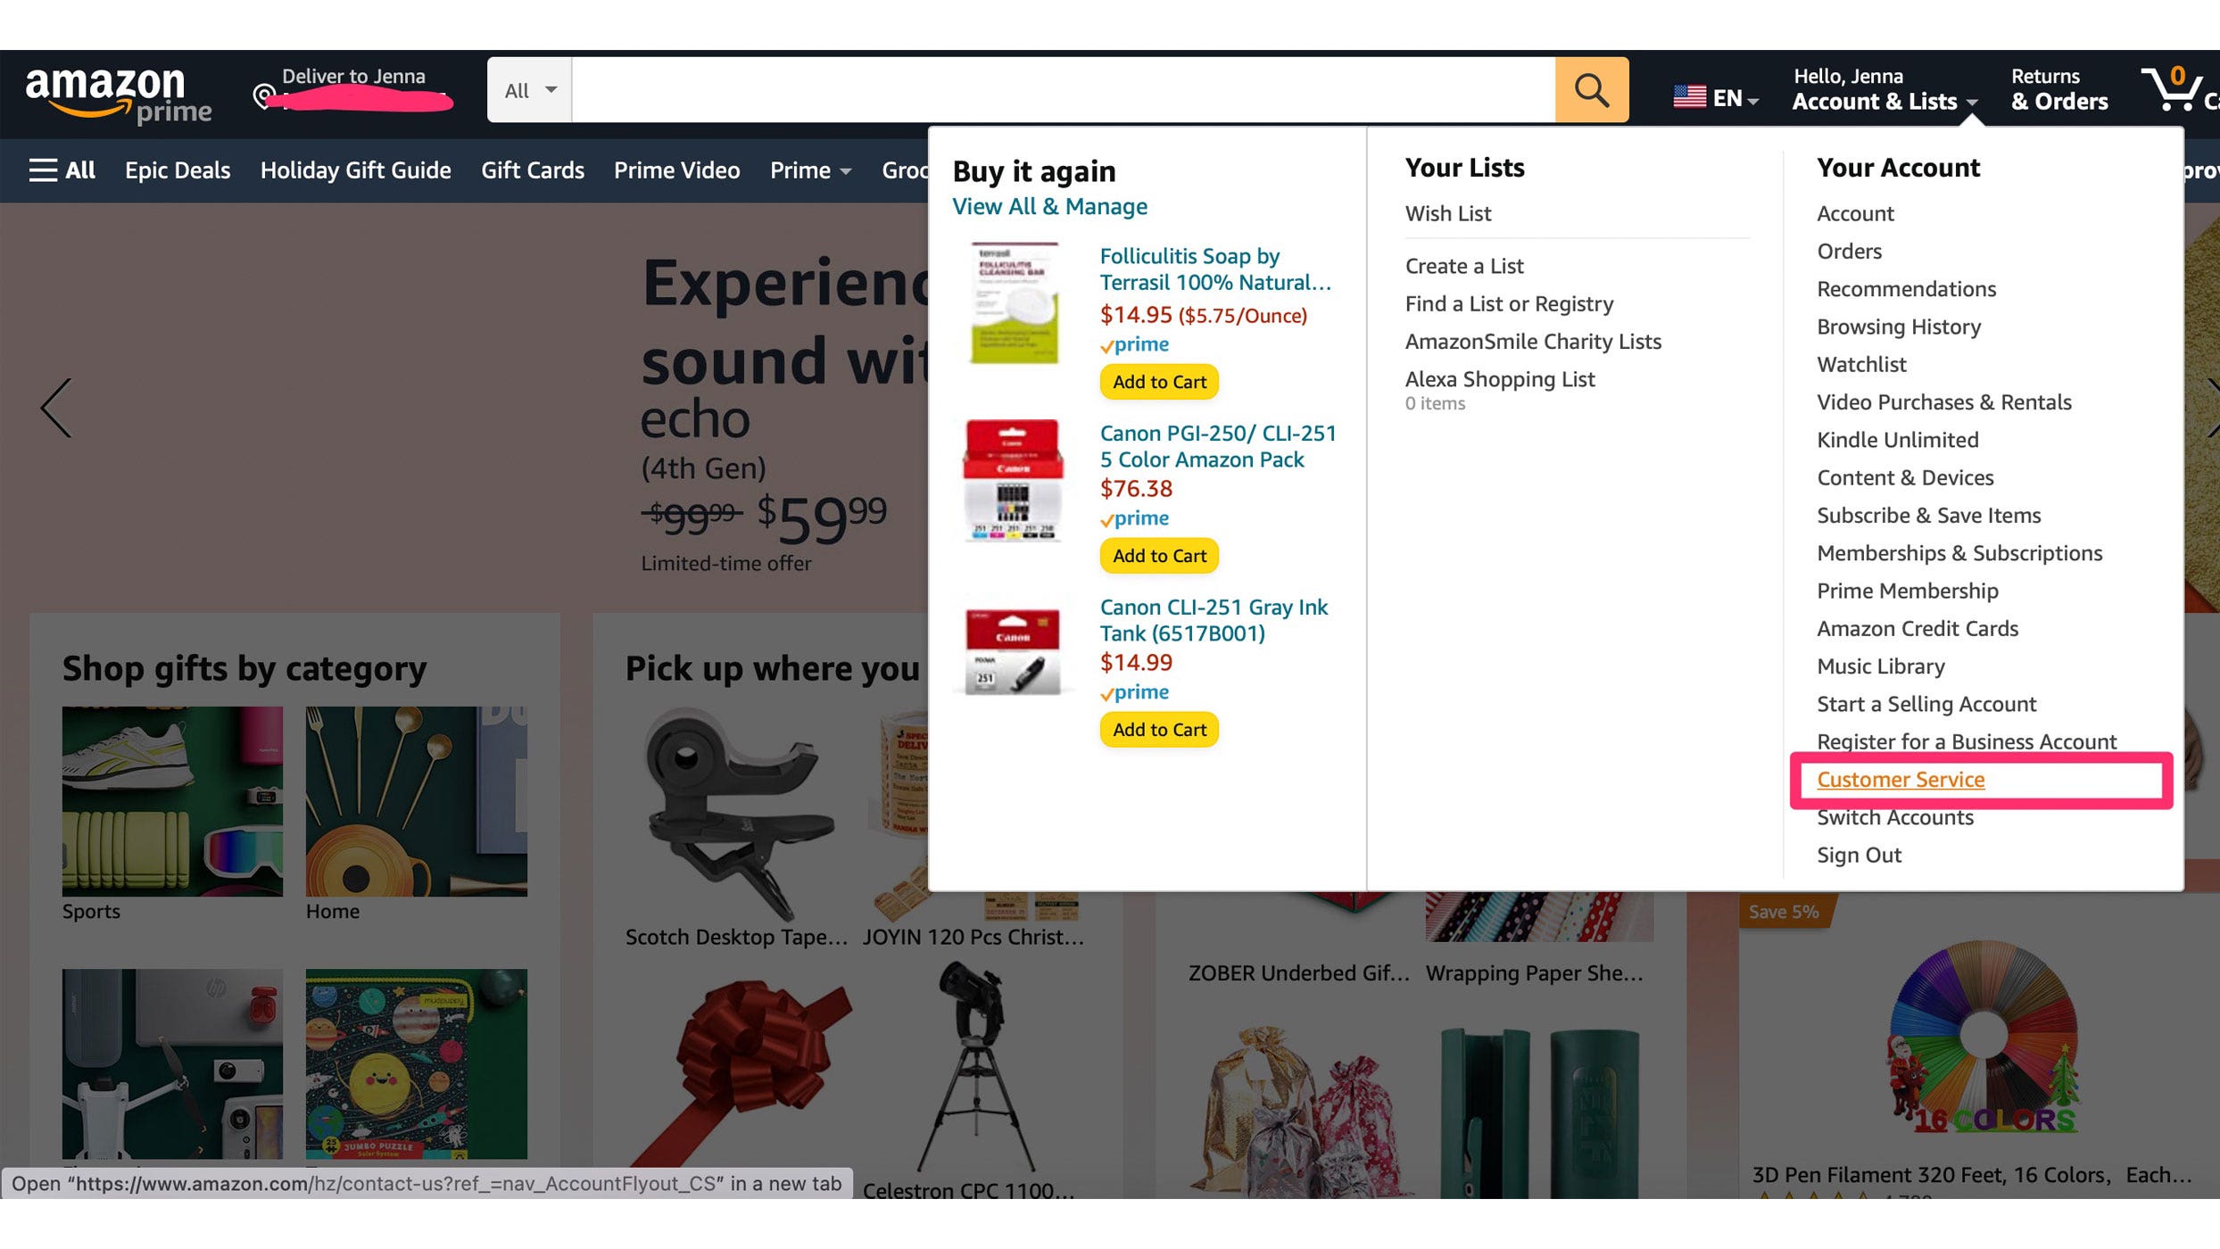Select Sign Out from account dropdown
Viewport: 2220px width, 1249px height.
click(x=1860, y=854)
